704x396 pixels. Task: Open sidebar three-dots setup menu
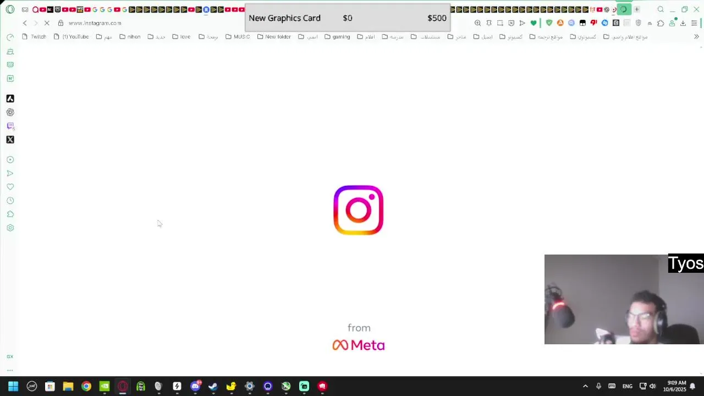(x=10, y=370)
